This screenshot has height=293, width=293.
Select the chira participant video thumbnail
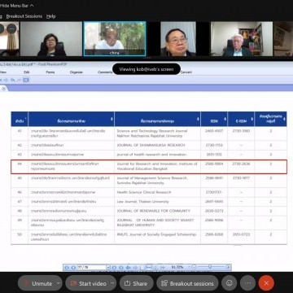click(115, 39)
